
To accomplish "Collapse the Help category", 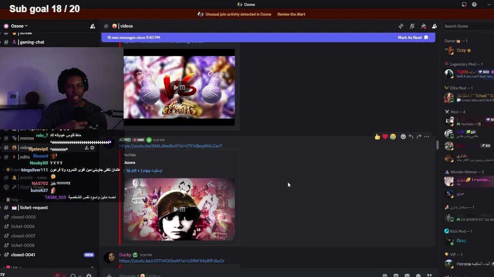I will coord(14,200).
